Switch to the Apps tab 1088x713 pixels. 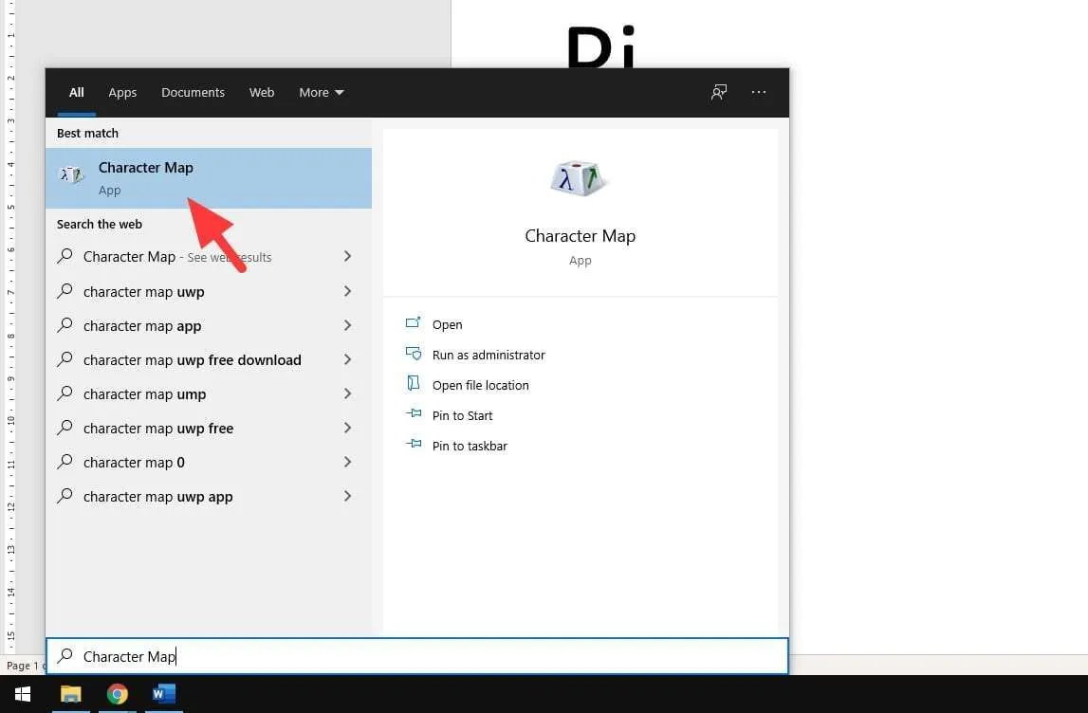[x=122, y=92]
